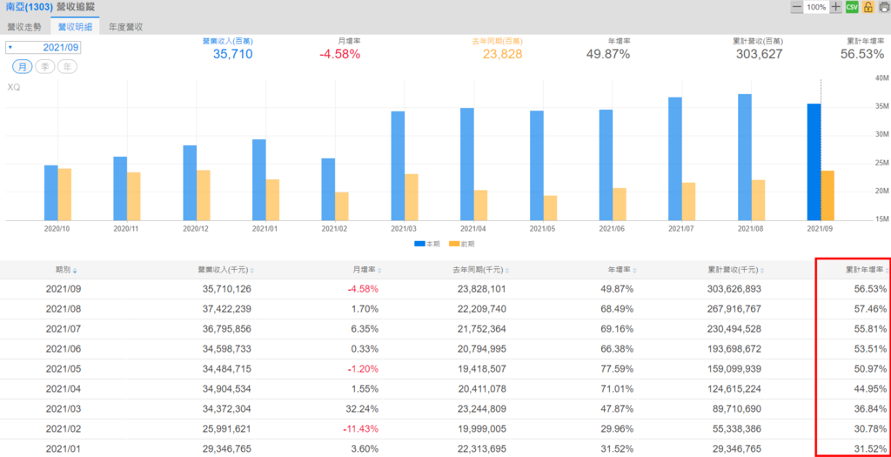Export data via the CSV icon

point(852,7)
